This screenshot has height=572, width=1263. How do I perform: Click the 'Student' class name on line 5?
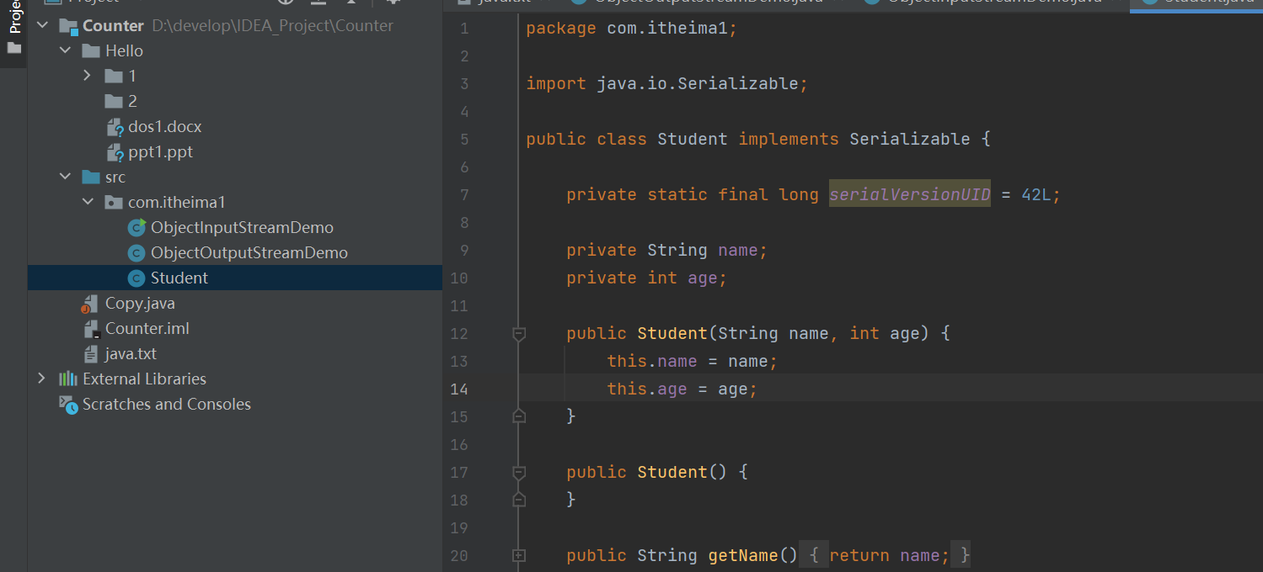[x=693, y=140]
